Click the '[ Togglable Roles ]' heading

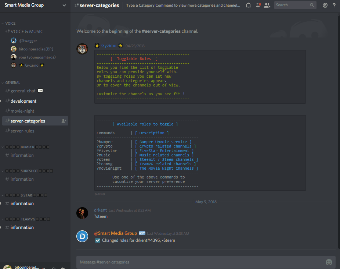click(134, 59)
